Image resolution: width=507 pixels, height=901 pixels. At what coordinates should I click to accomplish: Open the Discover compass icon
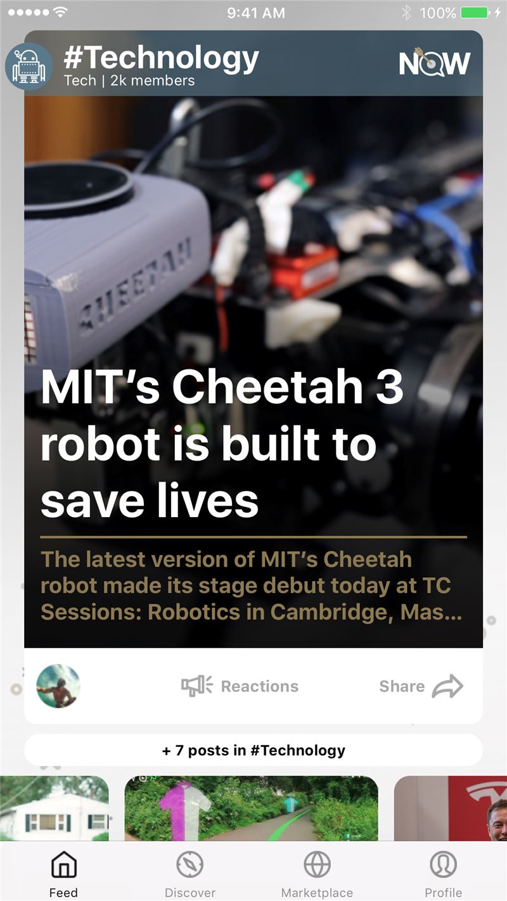(x=190, y=864)
